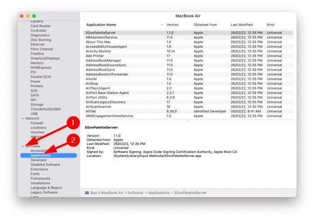Screen dimensions: 314x220
Task: Click the Application Name sort arrow
Action: (162, 25)
